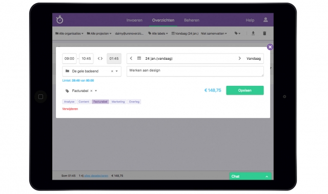
Task: Expand the Alle organisaties filter dropdown
Action: tap(69, 33)
